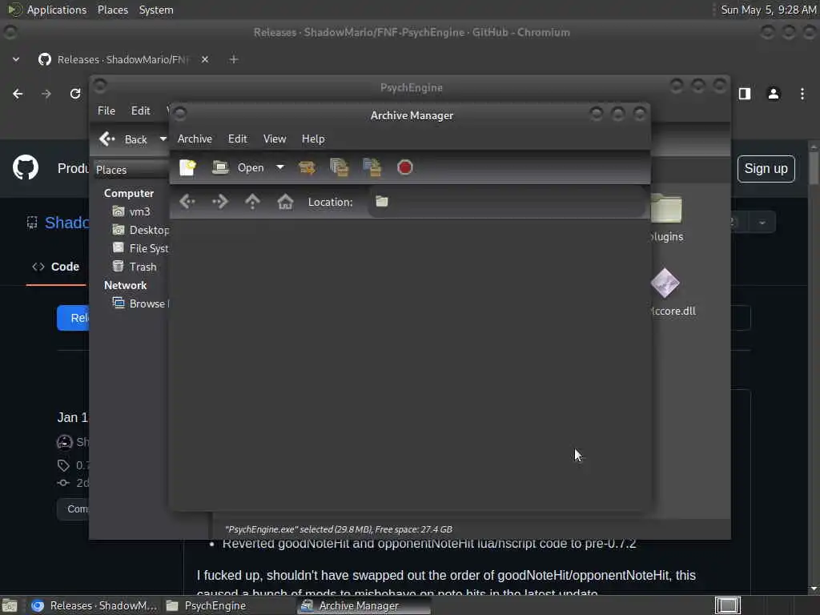Click the Show Desktop icon in taskbar

[10, 605]
